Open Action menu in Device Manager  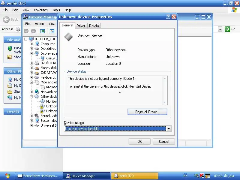click(39, 24)
